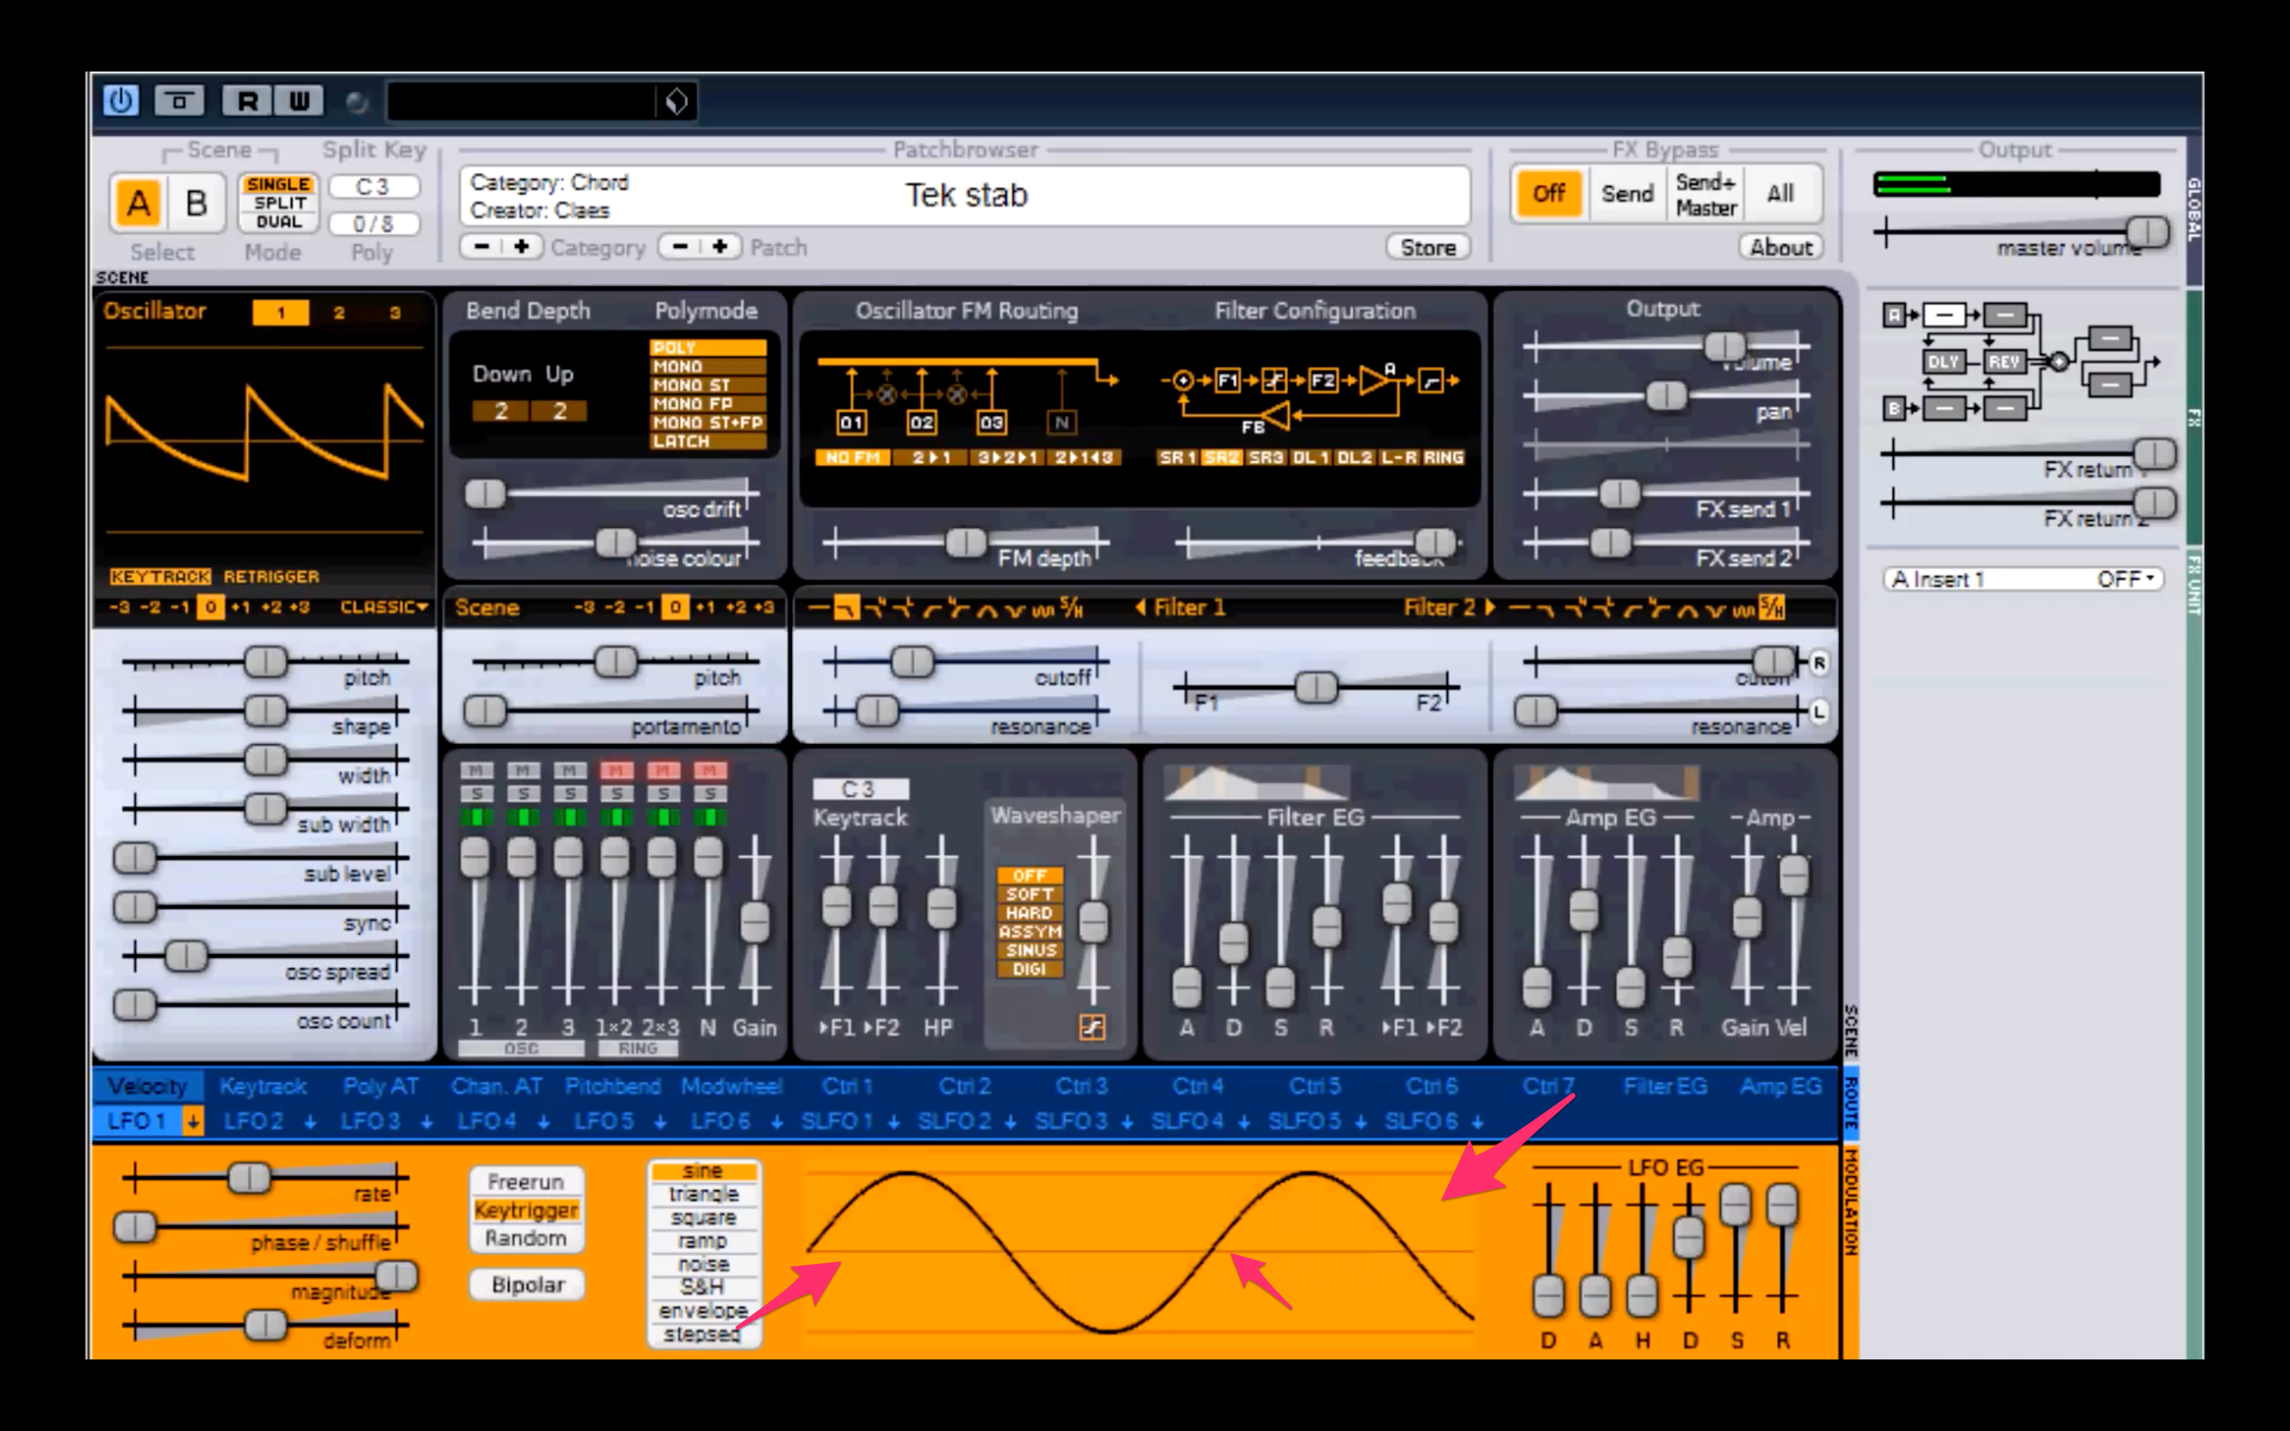2290x1431 pixels.
Task: Click the waveshaper curve icon under Waveshaper
Action: tap(1092, 1027)
